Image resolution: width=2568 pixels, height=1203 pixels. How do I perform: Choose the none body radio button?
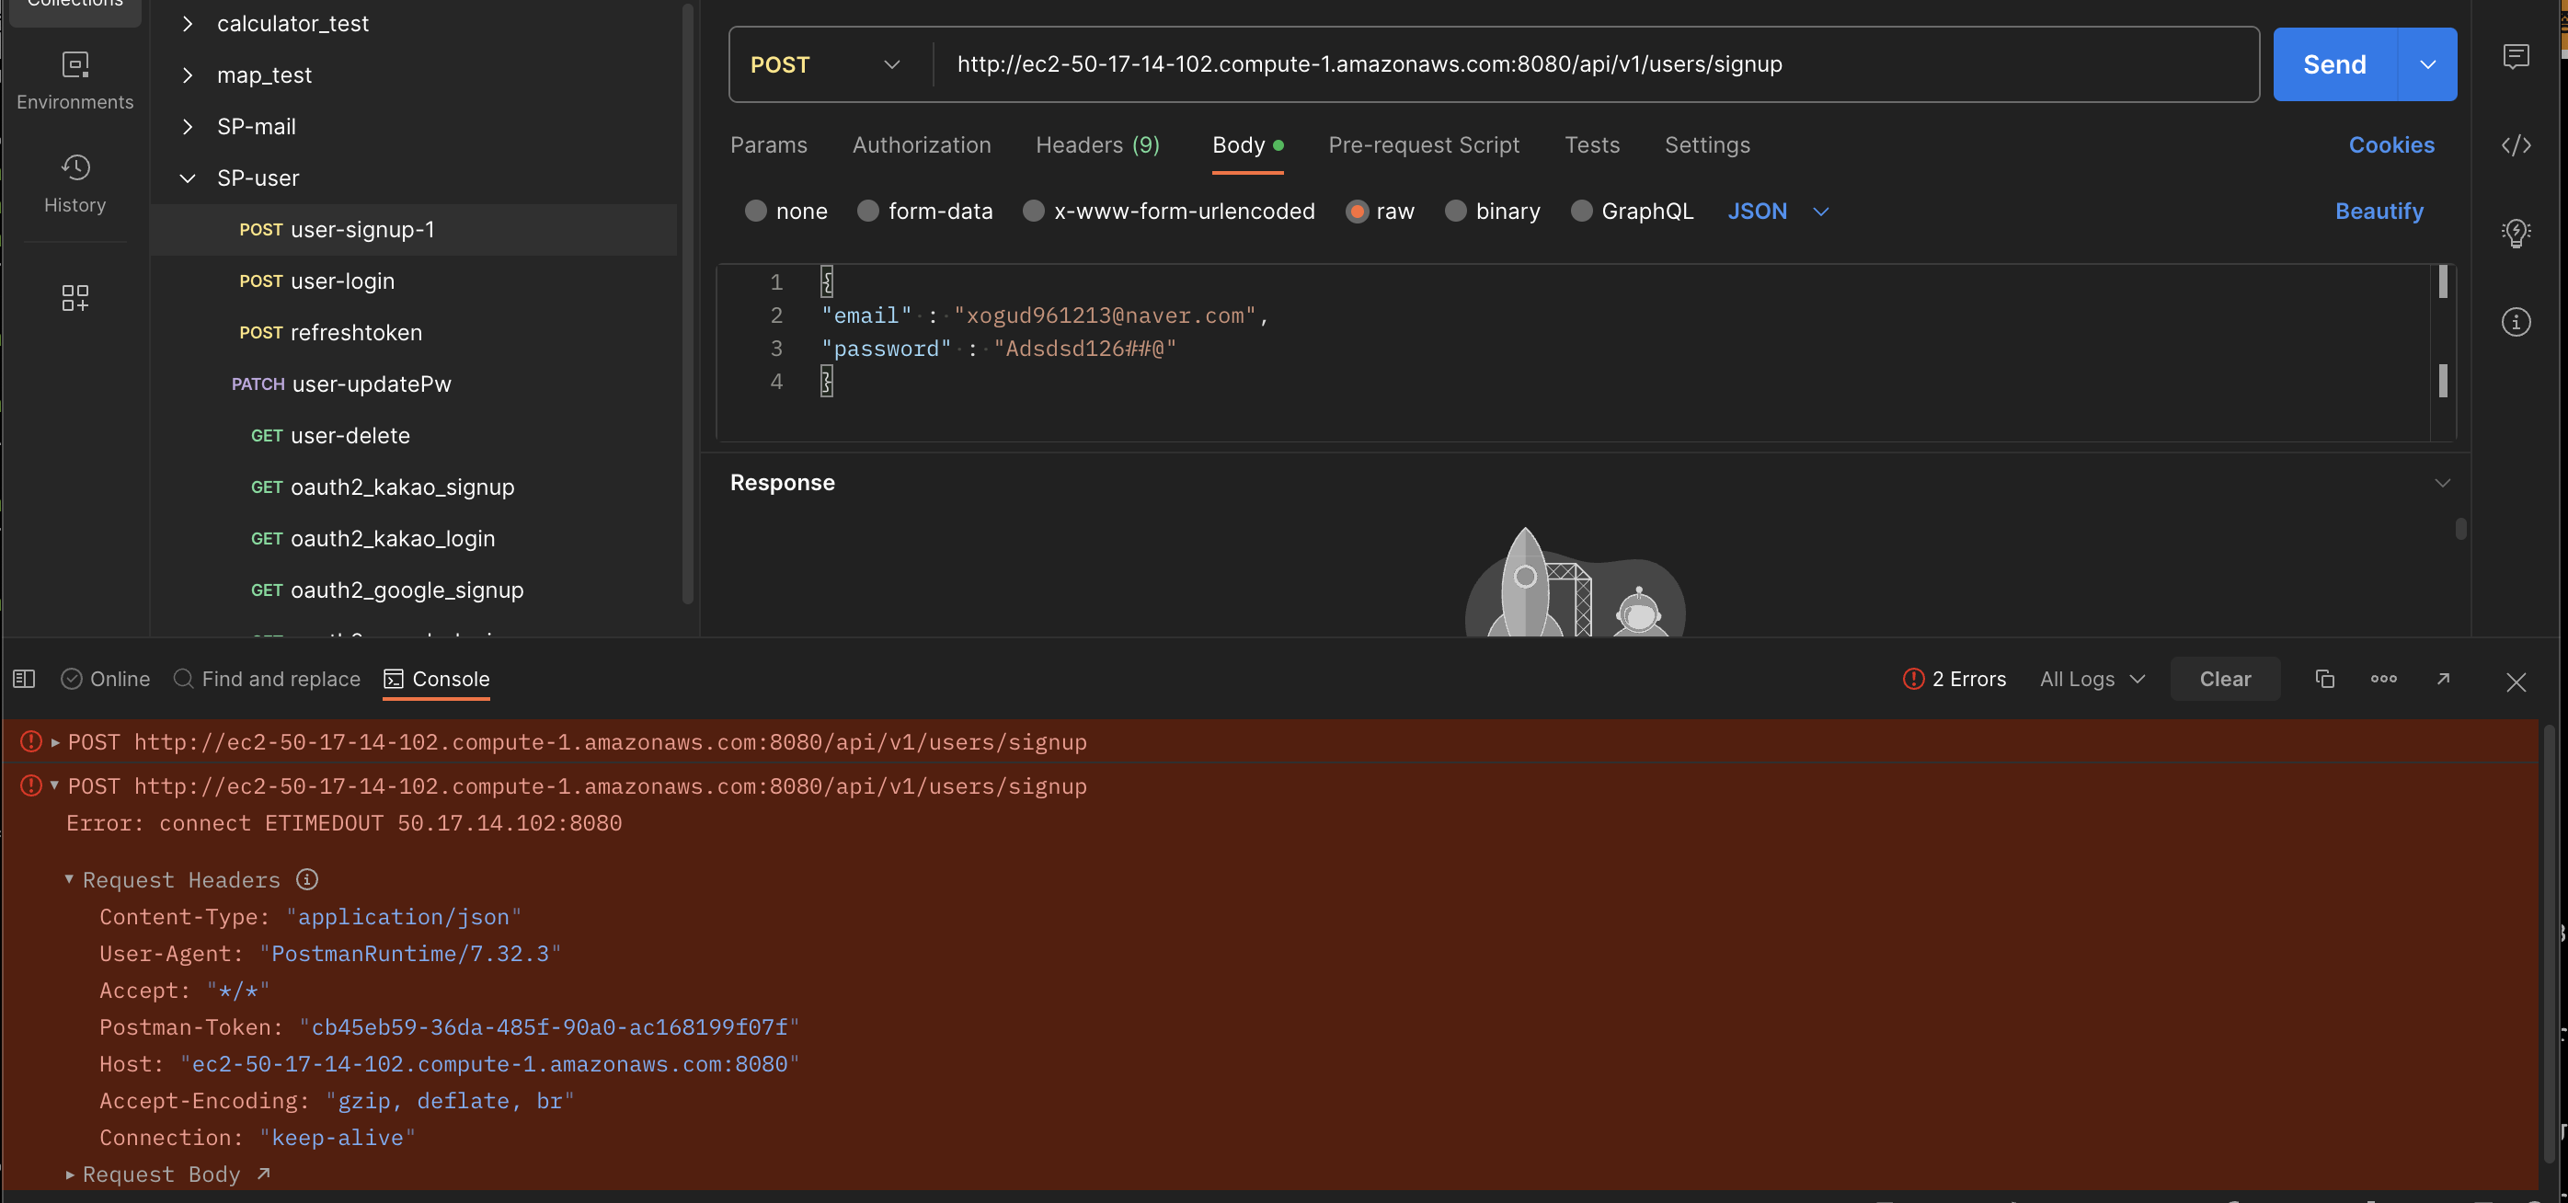[x=756, y=212]
